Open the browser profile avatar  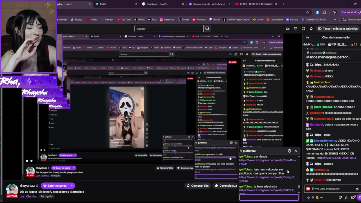click(334, 12)
